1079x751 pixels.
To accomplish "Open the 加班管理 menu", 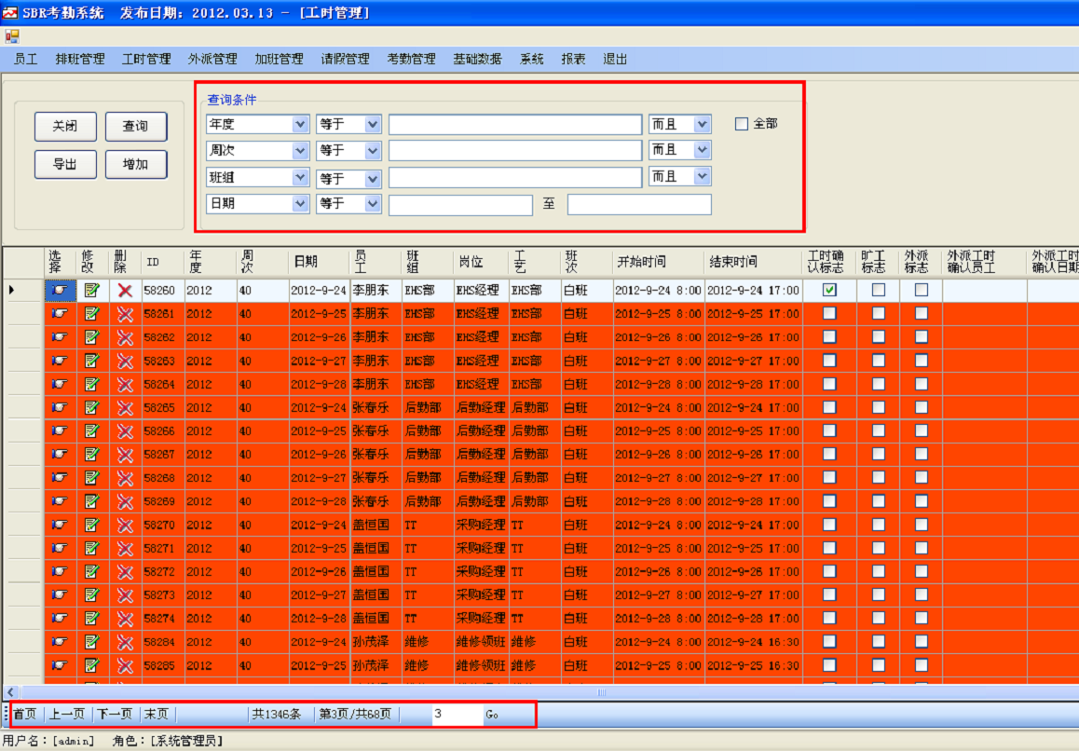I will (279, 59).
